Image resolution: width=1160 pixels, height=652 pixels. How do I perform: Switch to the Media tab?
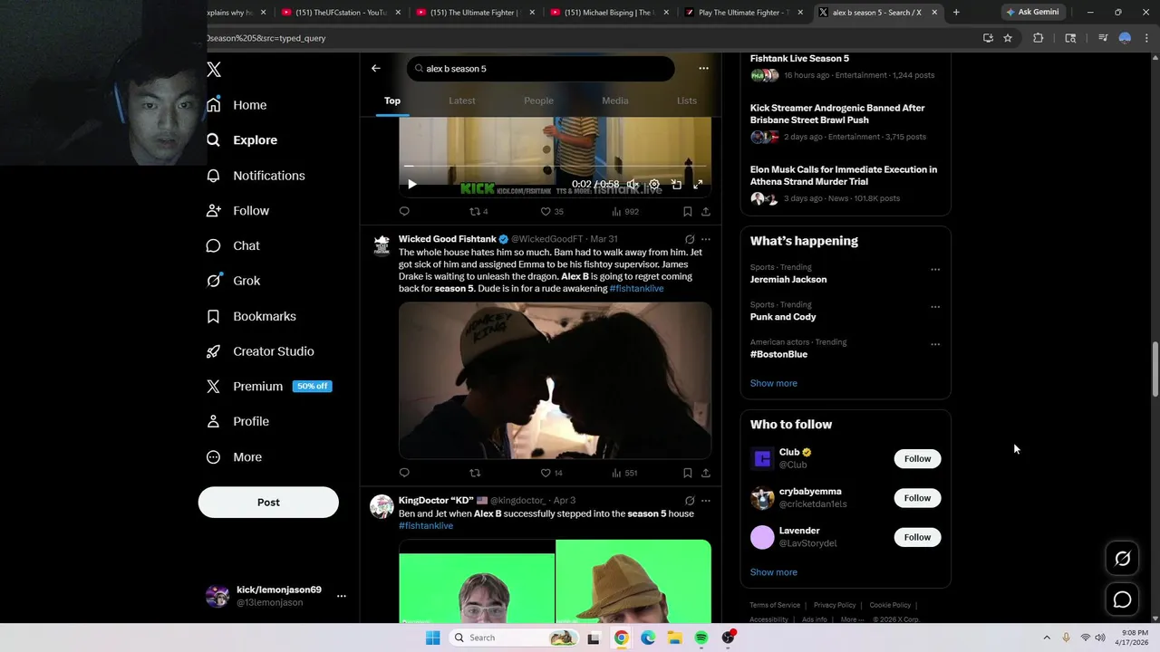[x=615, y=101]
